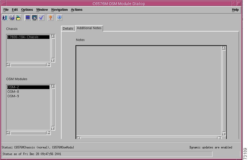This screenshot has height=160, width=248.
Task: Click the Notes area vertical scrollbar track
Action: pyautogui.click(x=224, y=91)
